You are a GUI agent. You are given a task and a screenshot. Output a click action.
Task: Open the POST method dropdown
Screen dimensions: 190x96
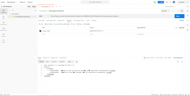tap(44, 16)
